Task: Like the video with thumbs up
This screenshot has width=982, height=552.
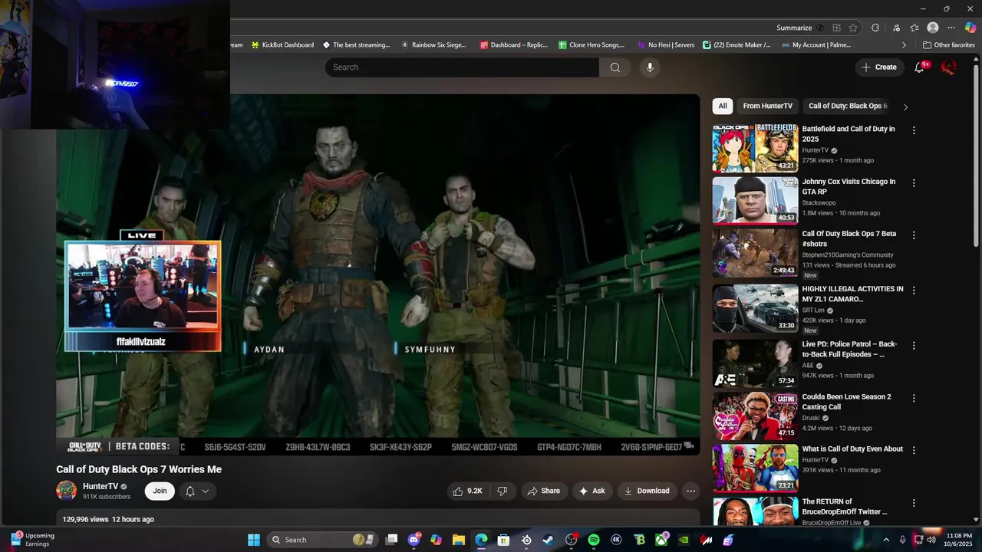Action: tap(467, 491)
